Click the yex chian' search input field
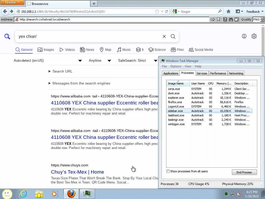 89,36
